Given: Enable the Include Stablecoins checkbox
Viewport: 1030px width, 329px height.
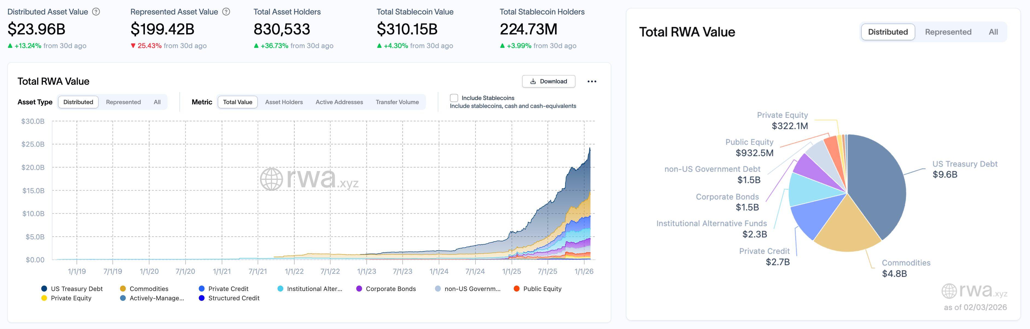Looking at the screenshot, I should click(x=454, y=98).
